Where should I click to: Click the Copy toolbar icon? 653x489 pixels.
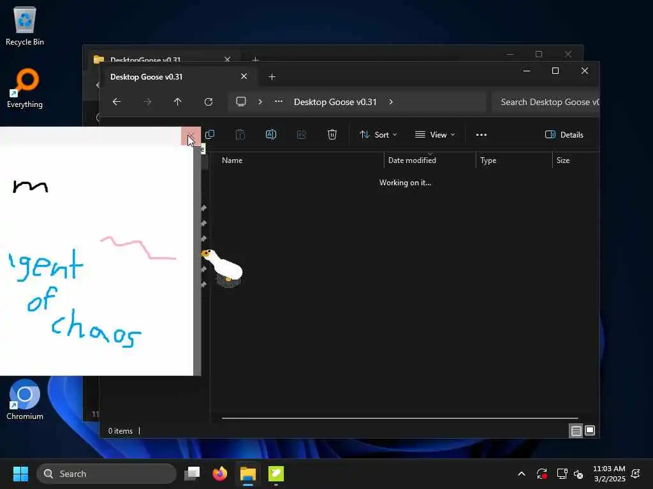click(x=210, y=135)
